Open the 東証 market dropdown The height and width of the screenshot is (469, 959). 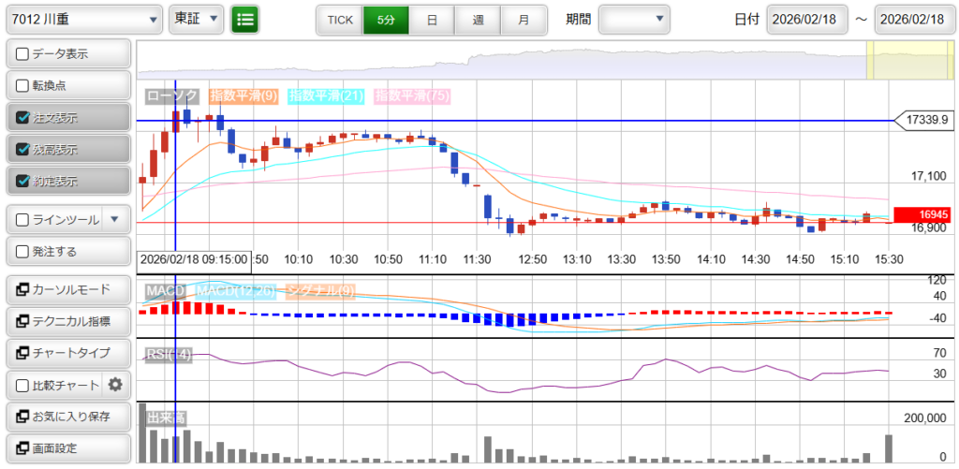197,19
